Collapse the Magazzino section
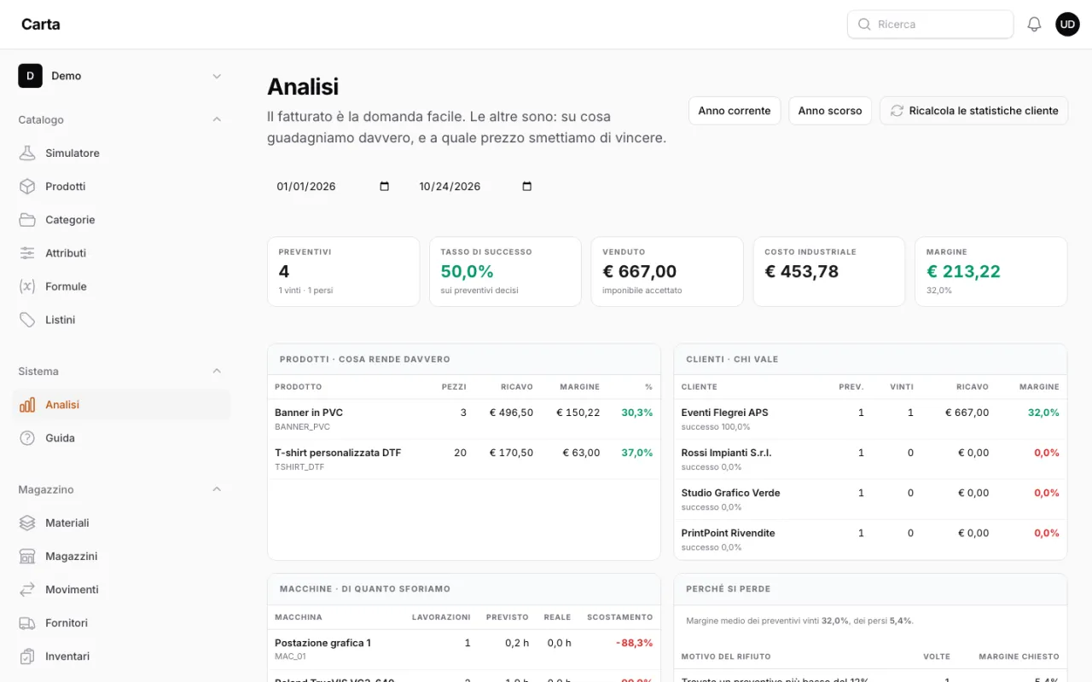The height and width of the screenshot is (682, 1092). [x=217, y=490]
